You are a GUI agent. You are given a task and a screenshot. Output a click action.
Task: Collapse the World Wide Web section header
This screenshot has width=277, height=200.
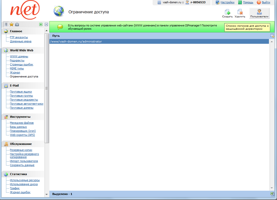(22, 50)
